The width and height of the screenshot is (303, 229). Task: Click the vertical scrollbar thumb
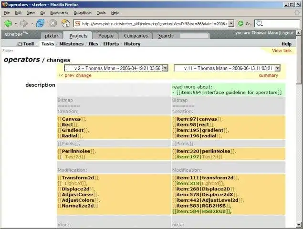[299, 60]
